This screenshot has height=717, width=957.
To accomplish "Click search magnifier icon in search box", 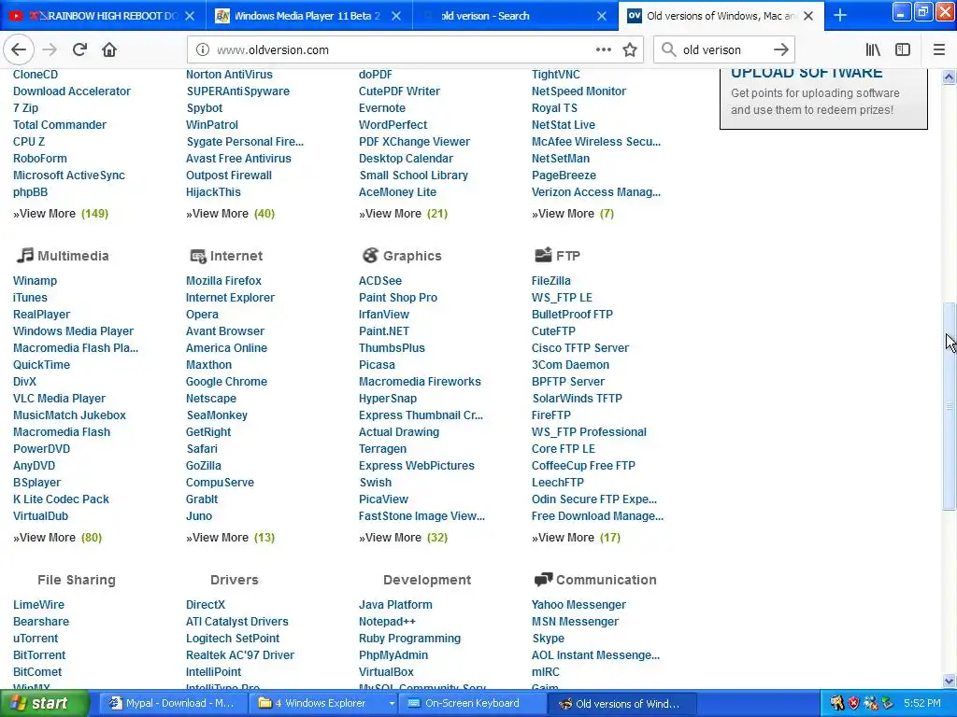I will tap(669, 50).
